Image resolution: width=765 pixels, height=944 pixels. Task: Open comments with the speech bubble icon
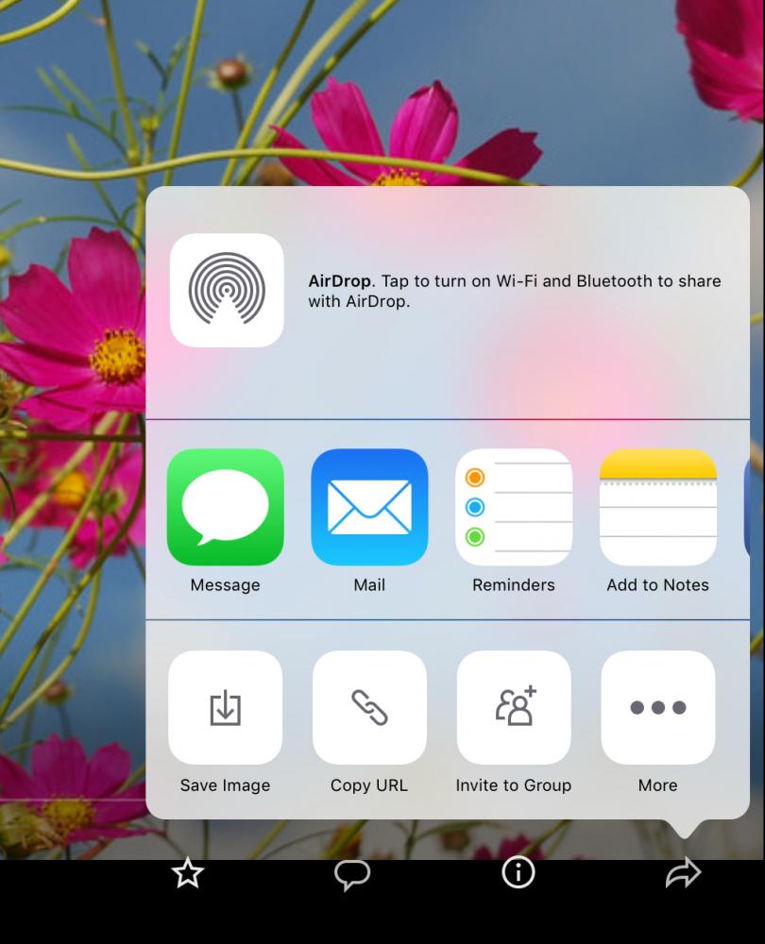(352, 874)
